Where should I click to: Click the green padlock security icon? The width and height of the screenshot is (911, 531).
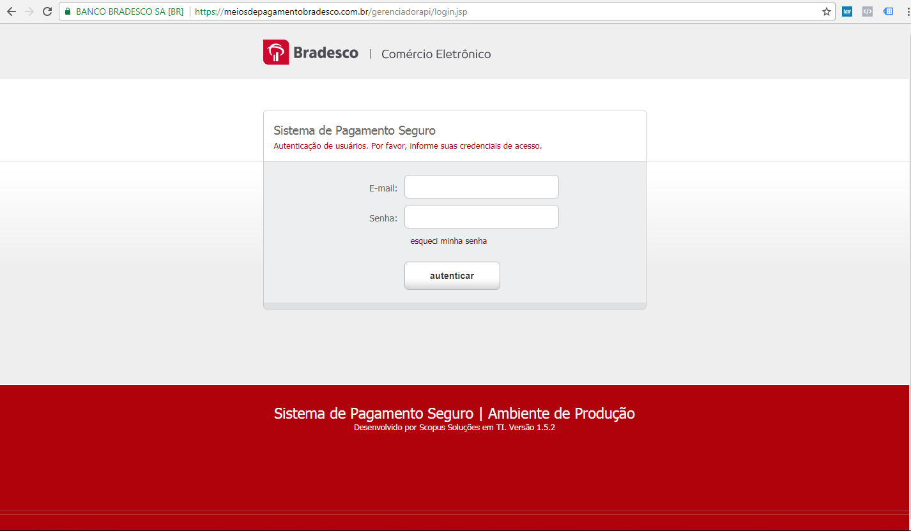point(68,11)
